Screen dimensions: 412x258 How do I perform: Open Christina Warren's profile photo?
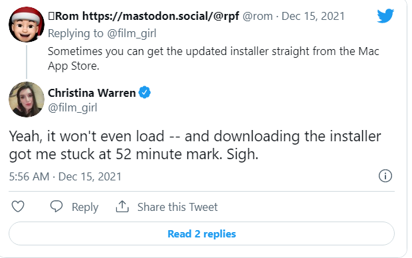[27, 99]
